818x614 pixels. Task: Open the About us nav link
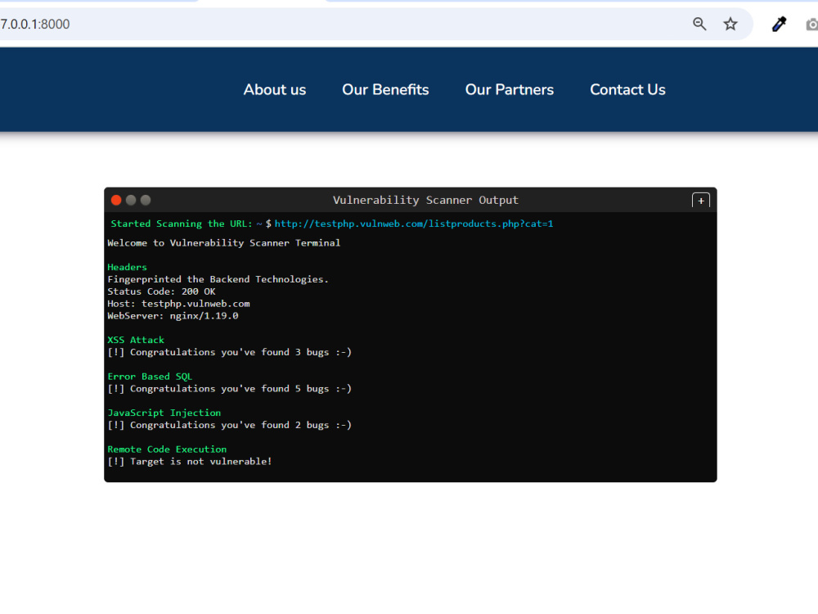click(x=274, y=90)
